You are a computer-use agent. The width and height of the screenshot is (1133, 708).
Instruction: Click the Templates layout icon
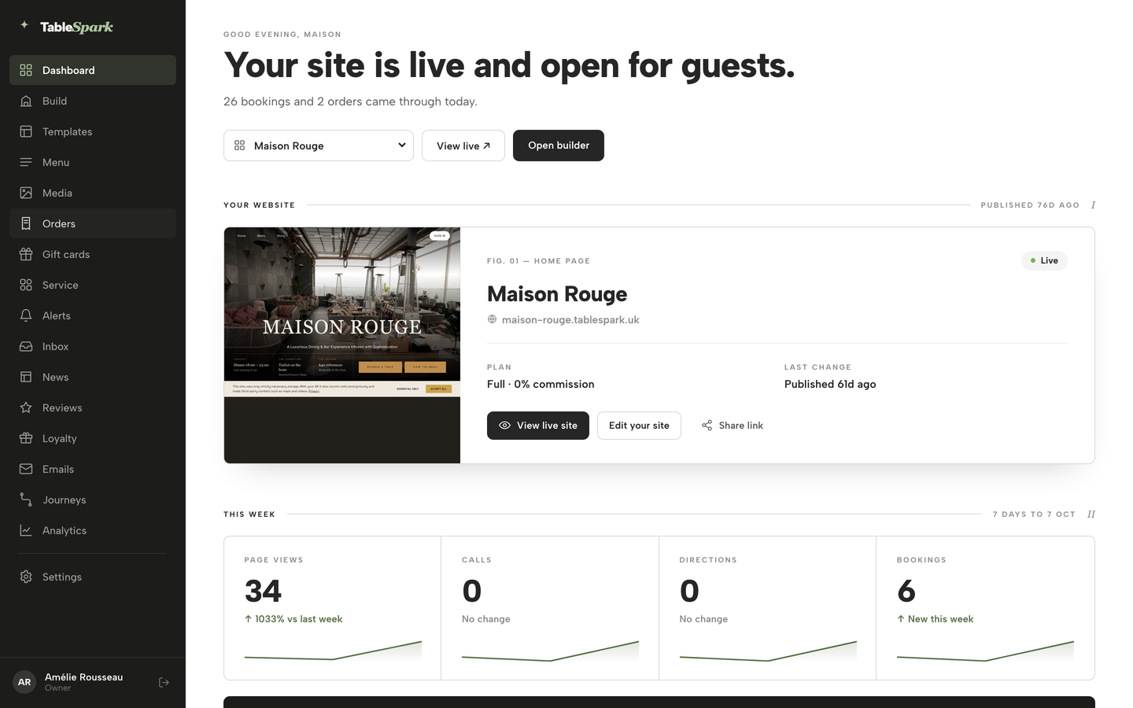click(26, 131)
